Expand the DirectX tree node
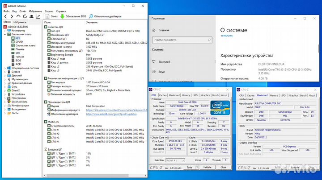 (x=5, y=90)
